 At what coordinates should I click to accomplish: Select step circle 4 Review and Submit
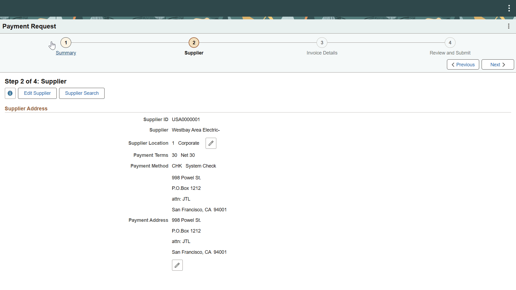(x=450, y=42)
